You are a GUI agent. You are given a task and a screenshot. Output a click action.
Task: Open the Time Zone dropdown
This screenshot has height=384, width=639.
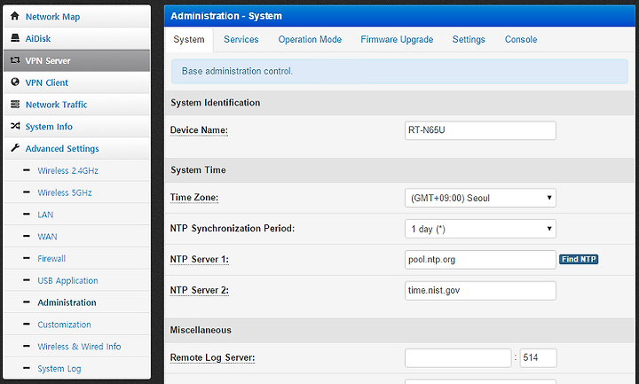click(x=480, y=198)
